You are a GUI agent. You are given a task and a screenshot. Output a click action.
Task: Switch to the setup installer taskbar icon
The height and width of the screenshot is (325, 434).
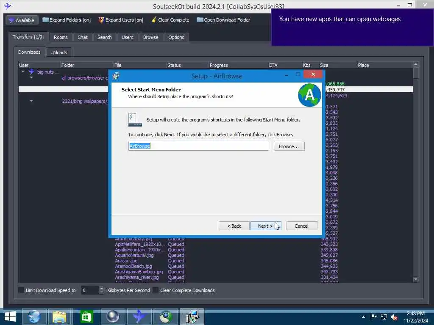click(x=192, y=317)
